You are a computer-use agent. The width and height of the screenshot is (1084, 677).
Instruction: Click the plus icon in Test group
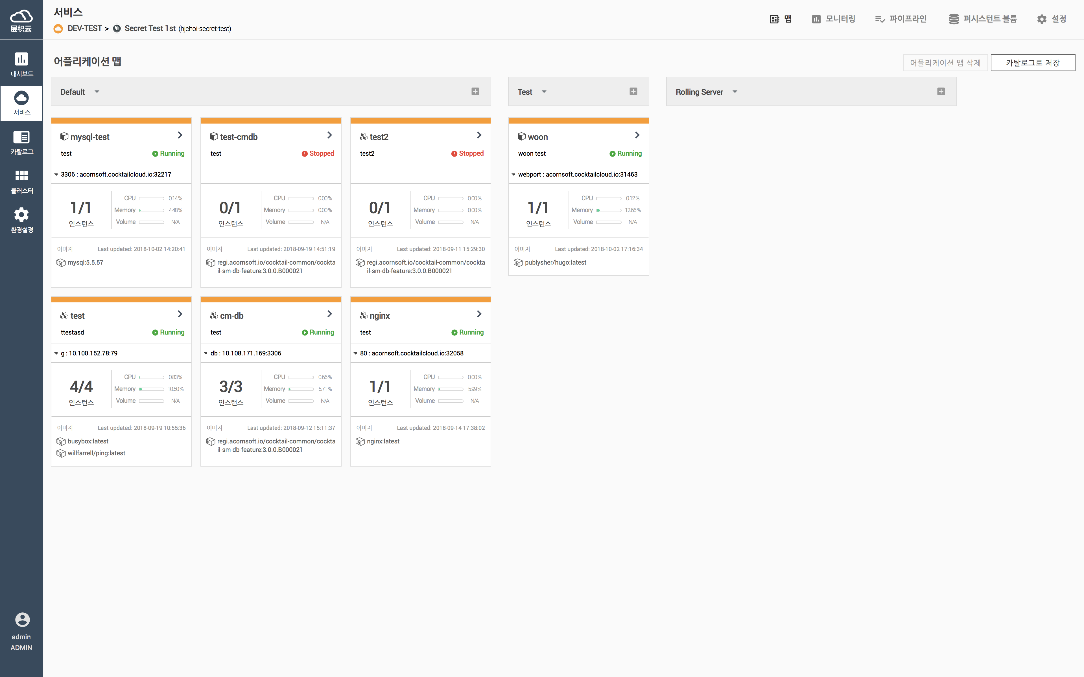(633, 91)
